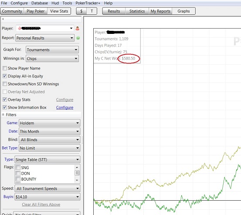Go to the Statistics tab
This screenshot has height=215, width=241.
click(x=137, y=11)
